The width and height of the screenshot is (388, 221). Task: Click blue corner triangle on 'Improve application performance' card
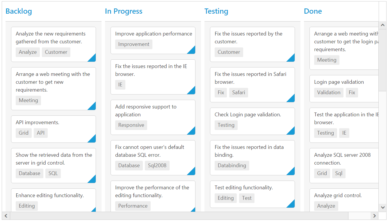[x=192, y=51]
